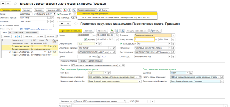Expand Заполнить dropdown in ТМЗ table toolbar
Screen dimensions: 230x107
(x=30, y=36)
